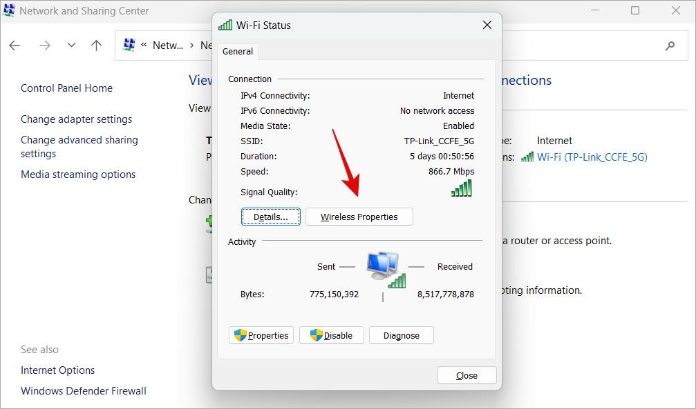Click the Control Panel icon in address bar
The image size is (696, 409).
tap(129, 46)
